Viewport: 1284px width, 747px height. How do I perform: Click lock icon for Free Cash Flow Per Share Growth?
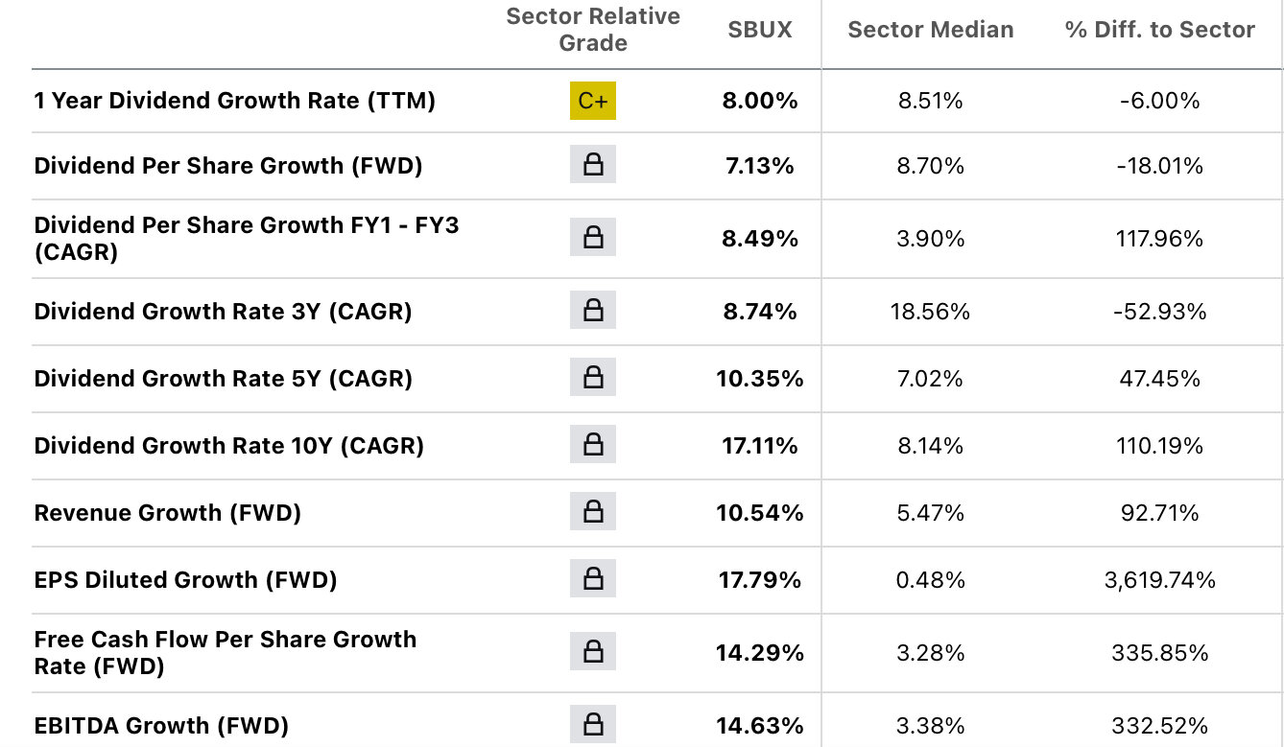[593, 652]
